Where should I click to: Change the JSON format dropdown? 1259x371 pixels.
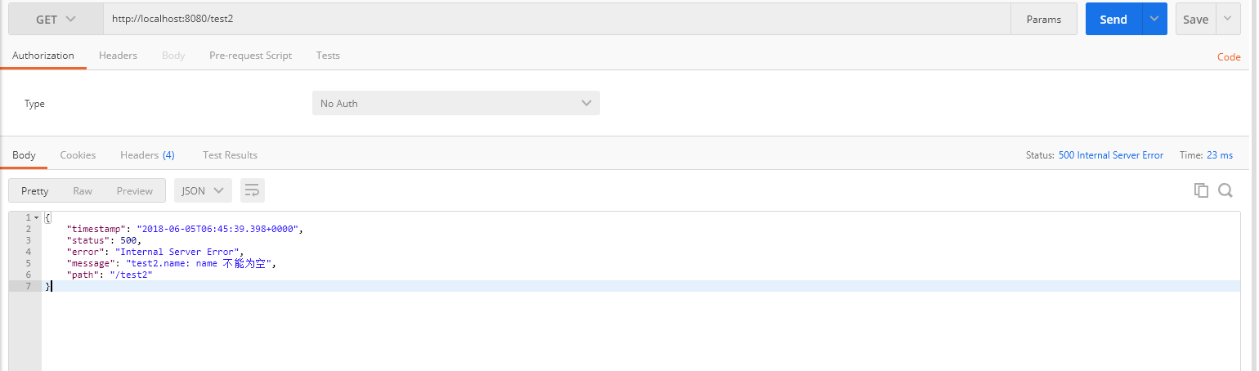tap(203, 190)
